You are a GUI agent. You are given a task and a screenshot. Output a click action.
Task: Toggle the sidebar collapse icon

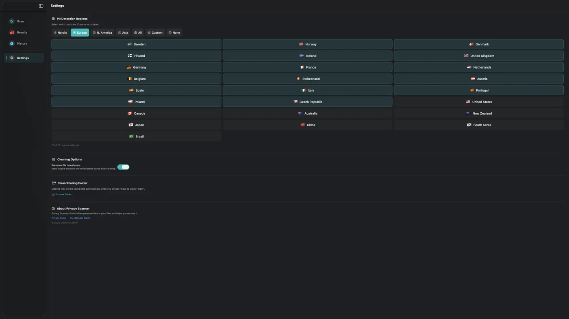pos(41,6)
